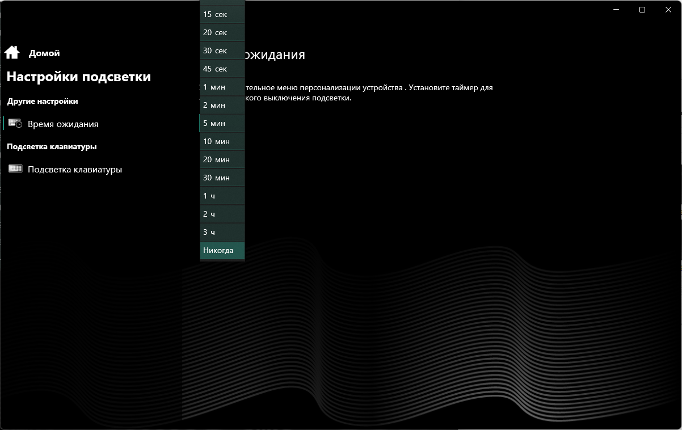Choose the 2 мин option
Screen dimensions: 682x430
click(222, 105)
